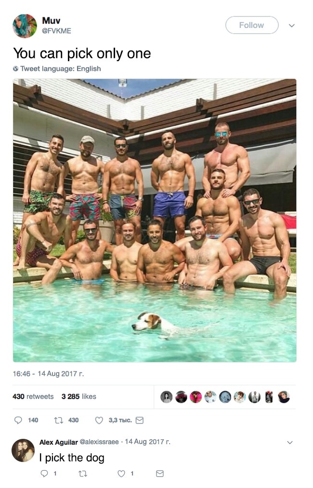Follow the Muv account

(252, 25)
